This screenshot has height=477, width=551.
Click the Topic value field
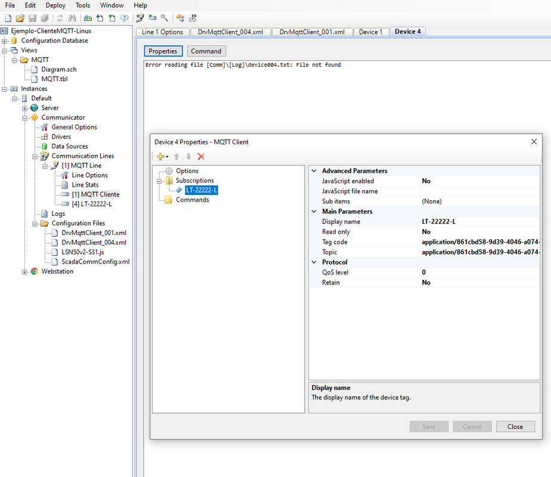480,252
